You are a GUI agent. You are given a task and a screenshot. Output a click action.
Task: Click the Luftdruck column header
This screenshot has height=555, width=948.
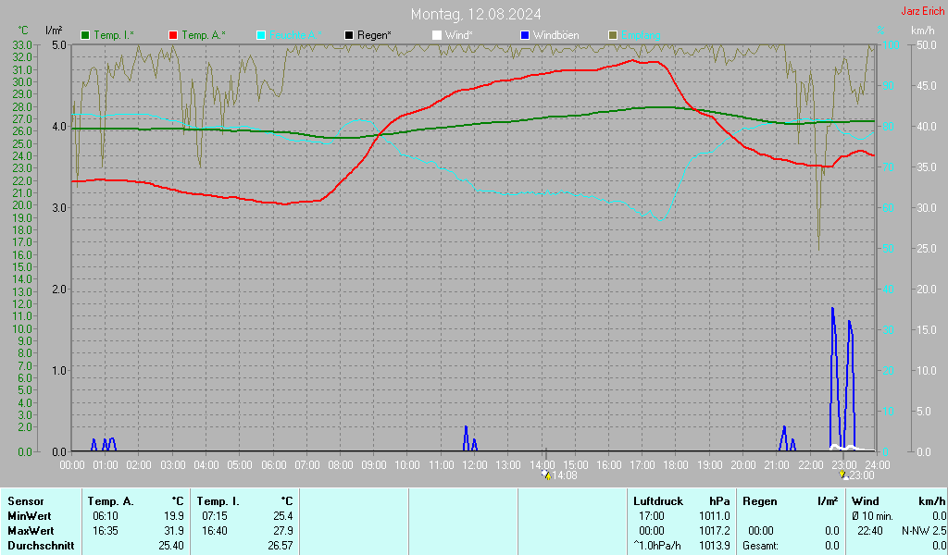(656, 501)
